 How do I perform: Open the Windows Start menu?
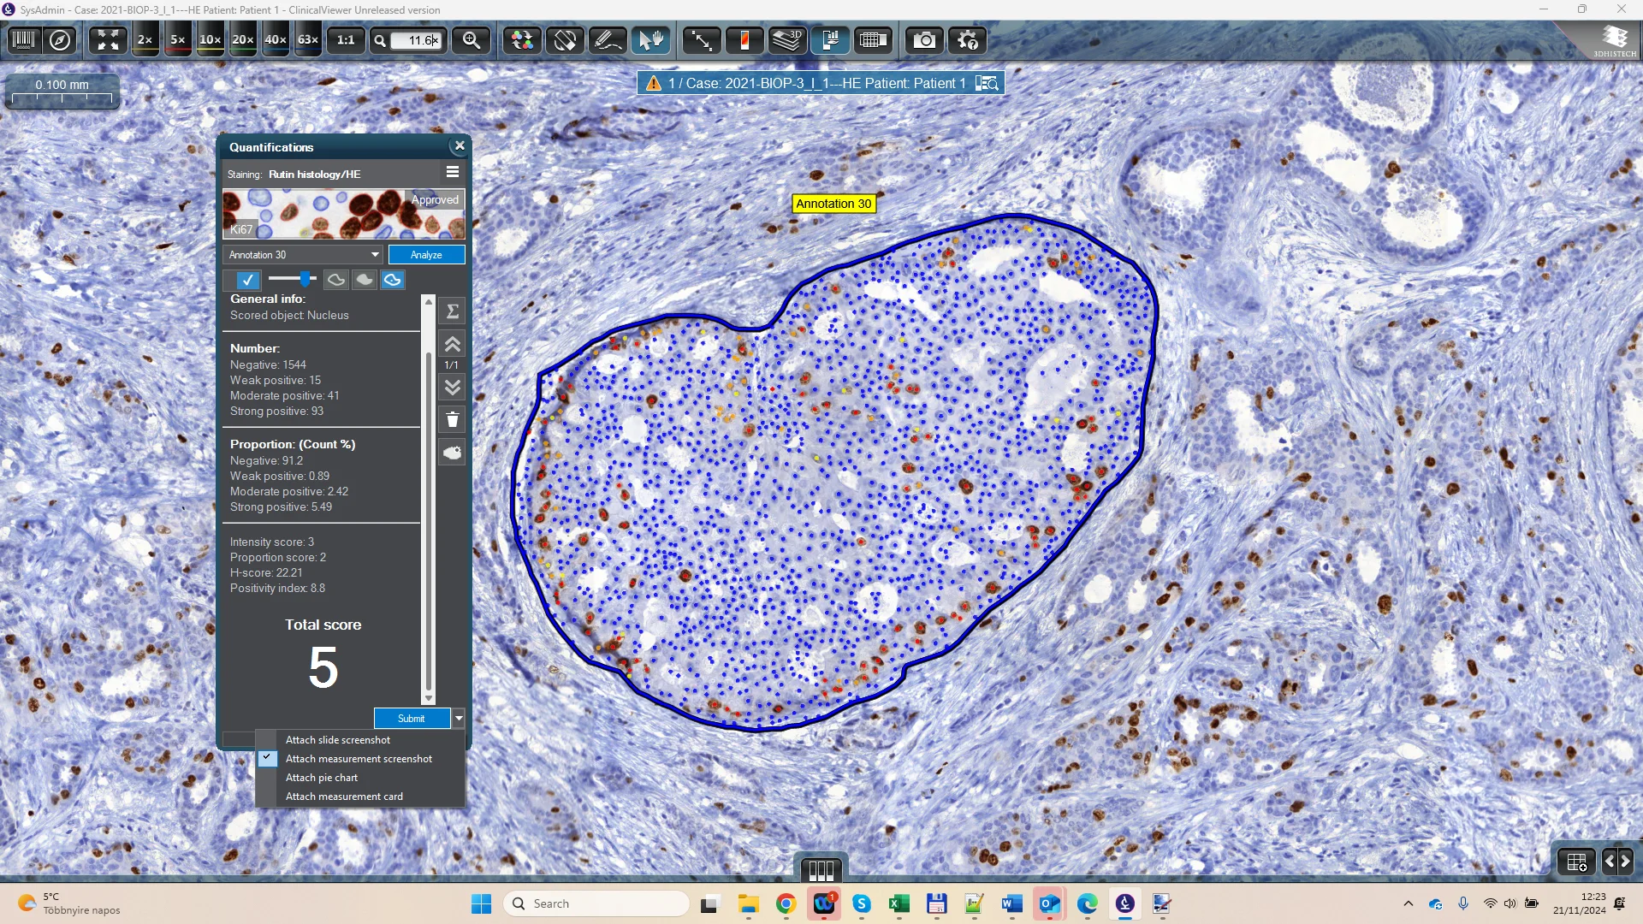[482, 903]
